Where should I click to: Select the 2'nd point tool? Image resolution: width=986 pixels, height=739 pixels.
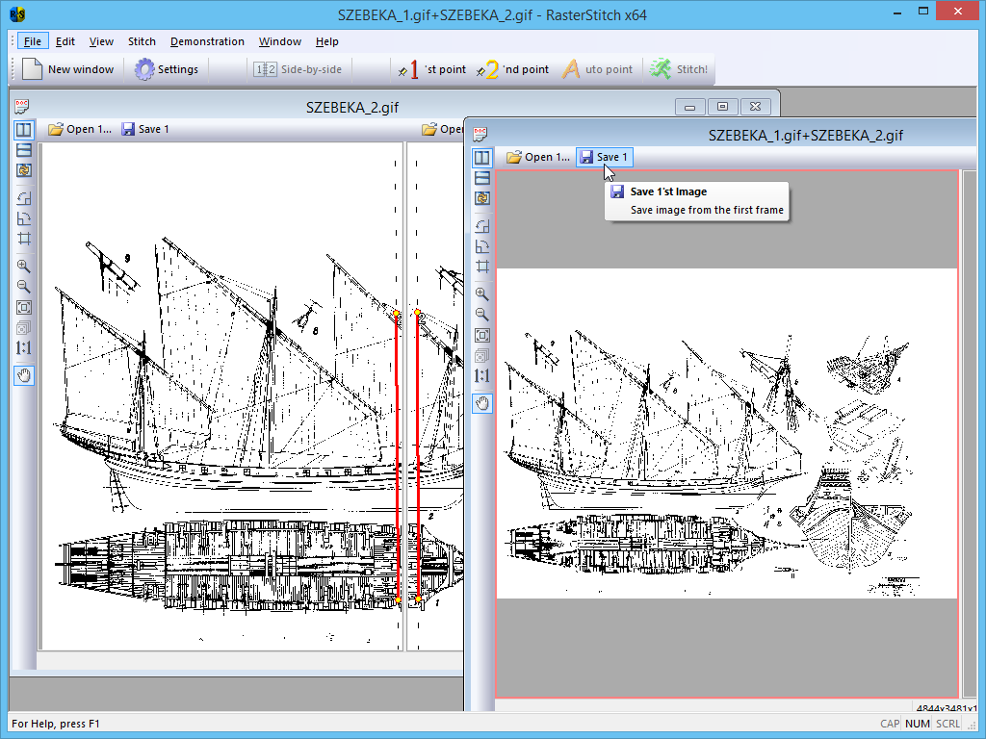(x=513, y=69)
